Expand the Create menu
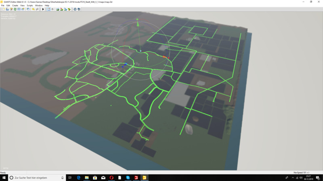 15,5
